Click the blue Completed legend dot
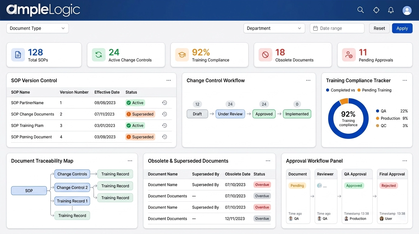Image resolution: width=419 pixels, height=234 pixels. tap(328, 90)
